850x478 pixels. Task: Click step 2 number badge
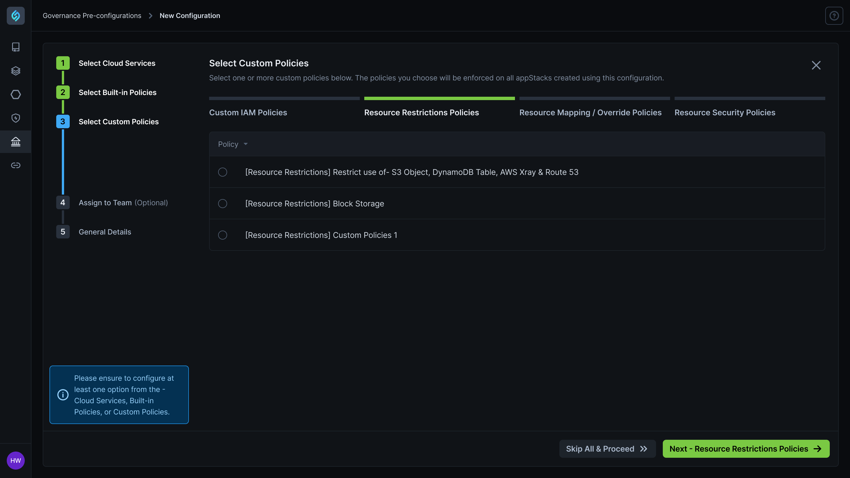63,93
